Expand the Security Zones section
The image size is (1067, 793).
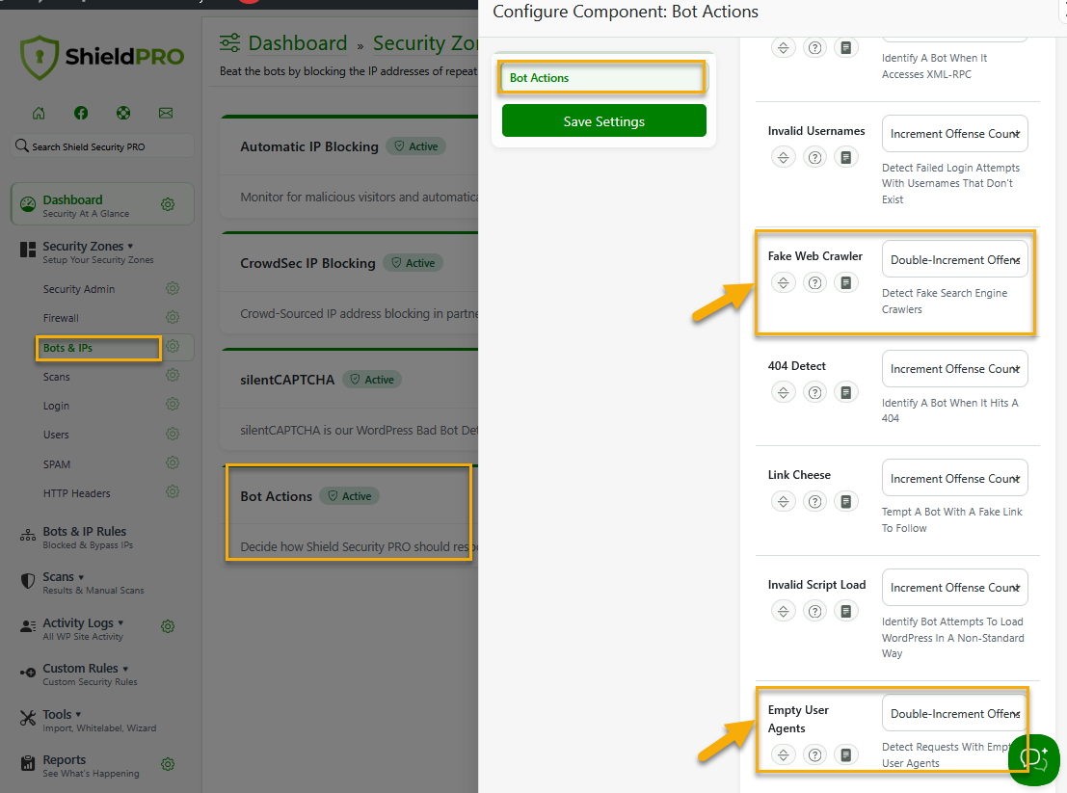point(85,246)
